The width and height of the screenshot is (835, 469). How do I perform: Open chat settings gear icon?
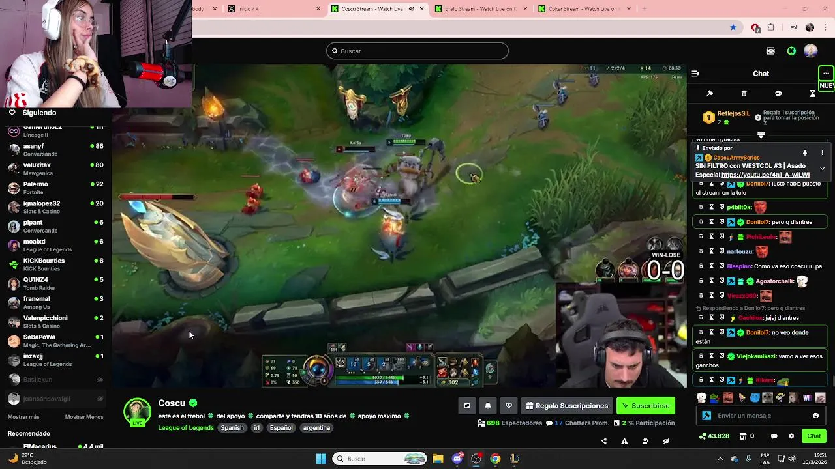[x=791, y=436]
